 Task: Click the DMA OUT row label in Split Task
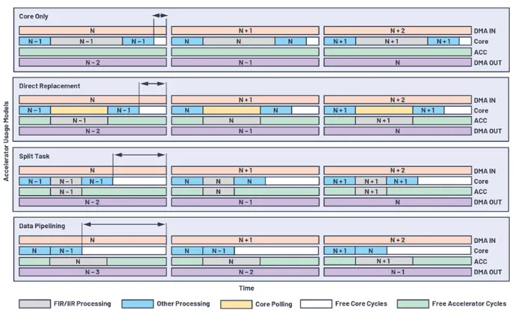point(487,202)
